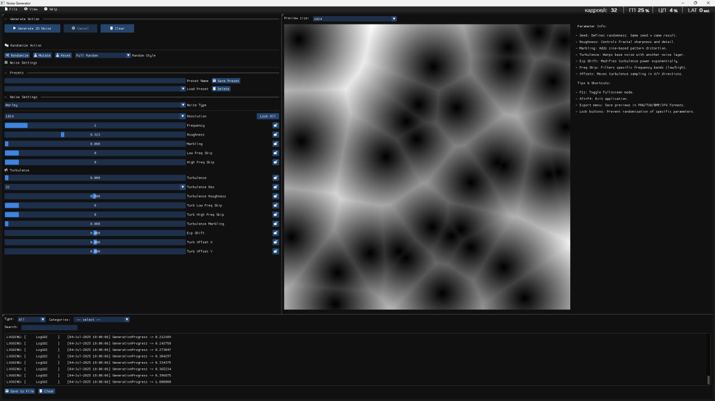Lock the Turb Offset Y parameter
The image size is (715, 401).
pos(275,252)
